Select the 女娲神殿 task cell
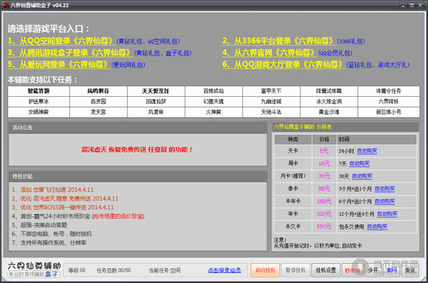This screenshot has height=283, width=428. click(39, 112)
